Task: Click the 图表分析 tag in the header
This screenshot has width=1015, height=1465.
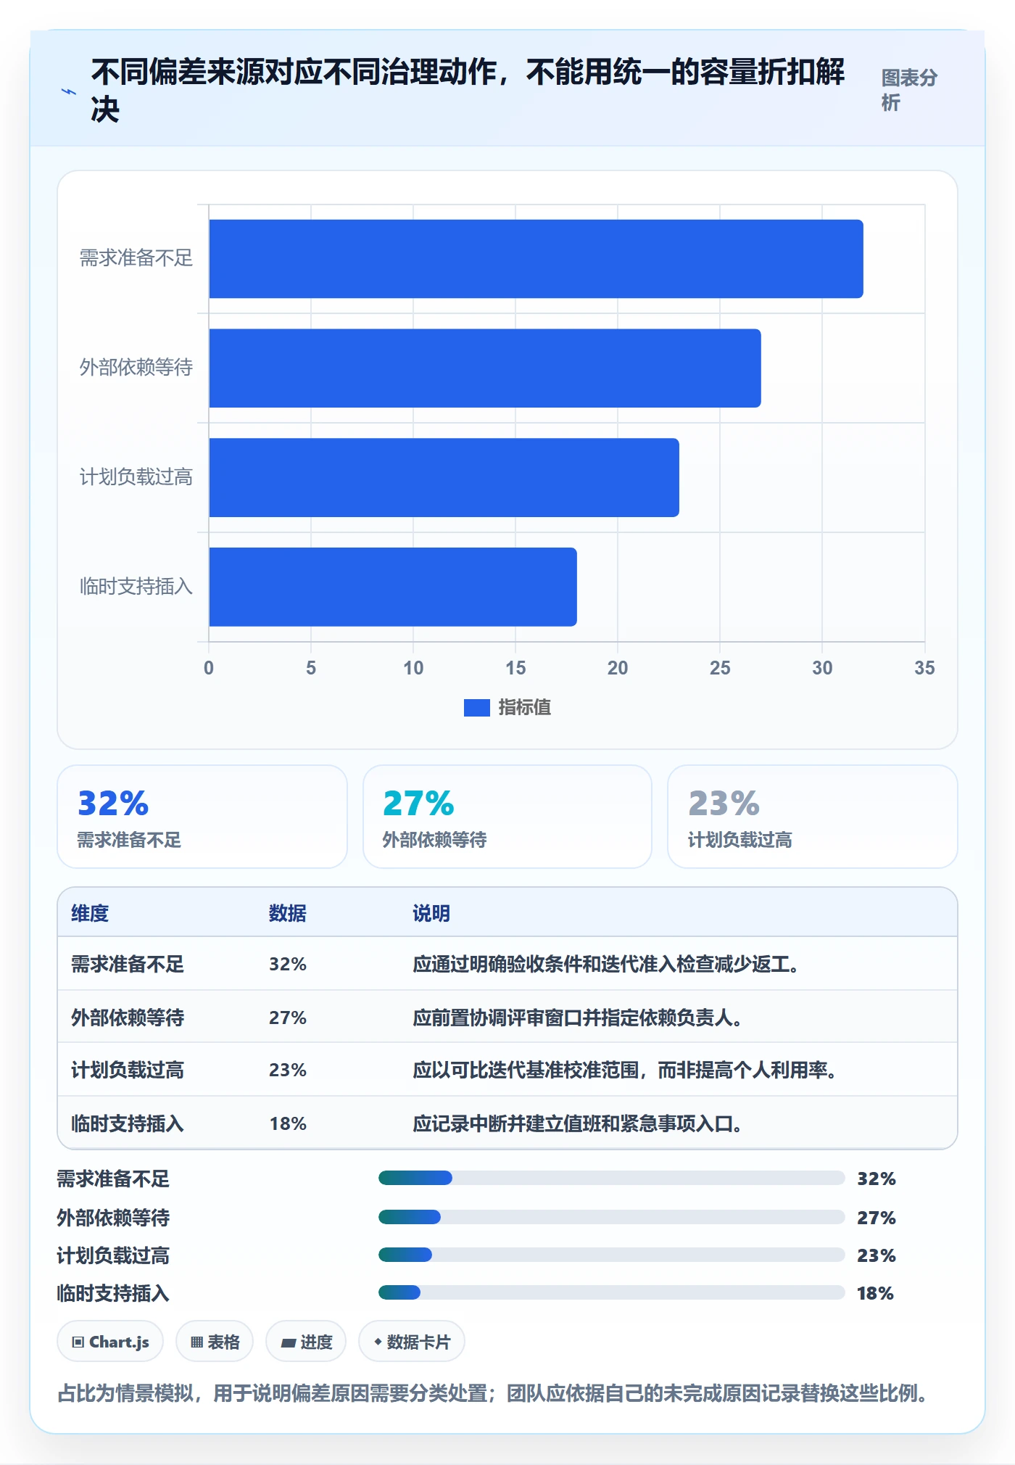Action: [x=909, y=90]
